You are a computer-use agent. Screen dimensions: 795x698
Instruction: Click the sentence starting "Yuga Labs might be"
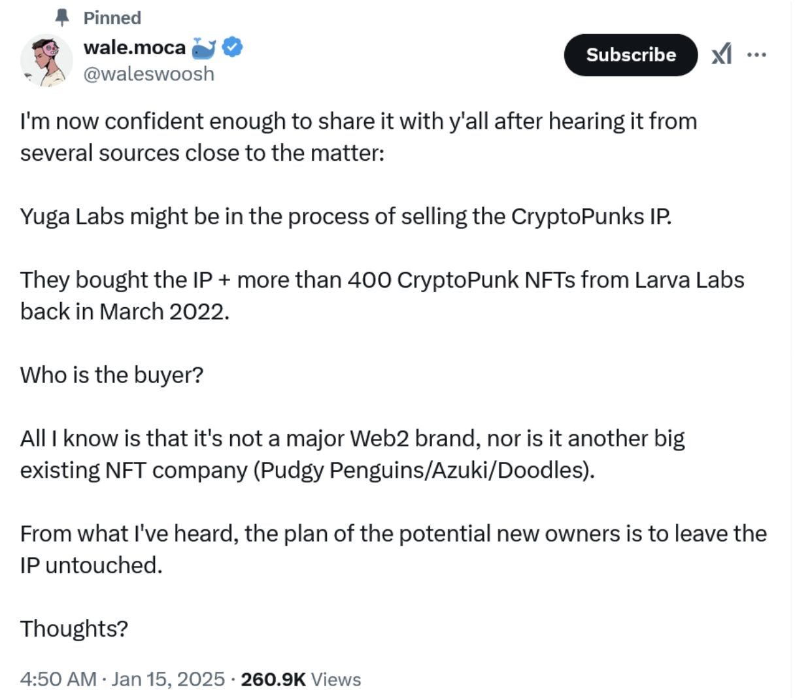tap(345, 216)
